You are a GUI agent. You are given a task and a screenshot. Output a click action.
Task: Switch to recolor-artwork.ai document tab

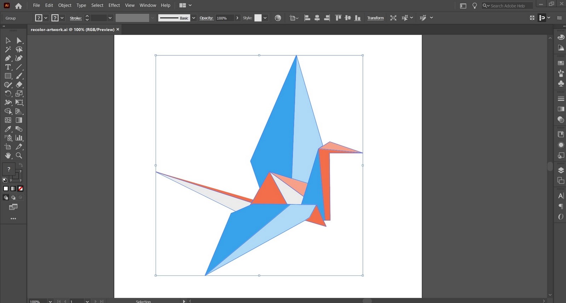coord(73,30)
